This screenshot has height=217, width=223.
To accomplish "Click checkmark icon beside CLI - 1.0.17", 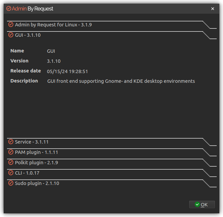I will (11, 173).
